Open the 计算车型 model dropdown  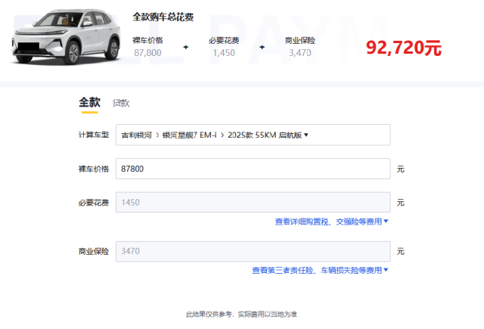click(x=253, y=135)
